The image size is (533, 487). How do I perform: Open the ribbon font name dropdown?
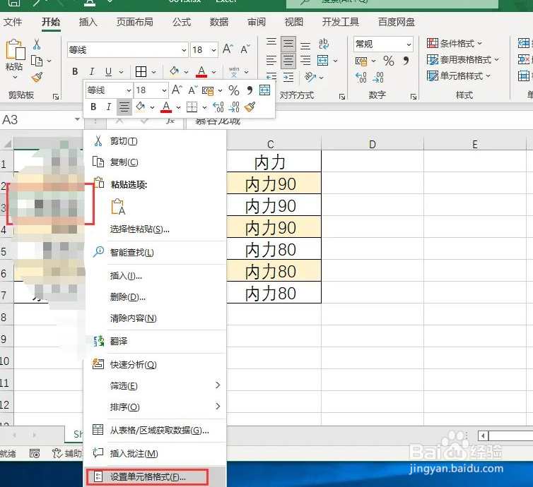tap(184, 50)
